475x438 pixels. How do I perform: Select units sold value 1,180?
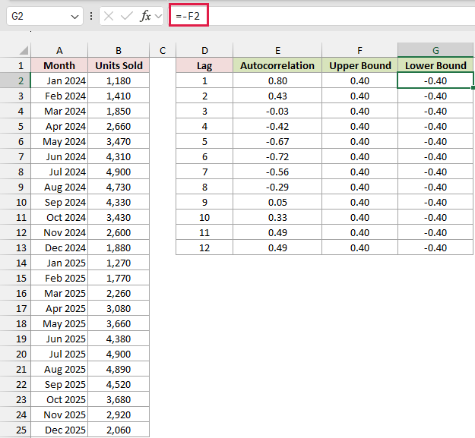tap(119, 80)
